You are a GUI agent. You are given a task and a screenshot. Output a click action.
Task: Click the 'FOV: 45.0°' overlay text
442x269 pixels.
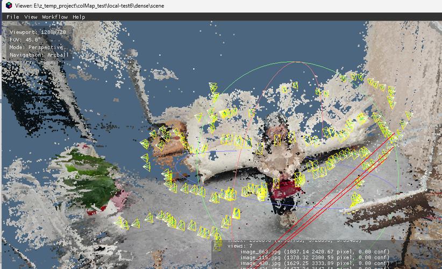[25, 40]
